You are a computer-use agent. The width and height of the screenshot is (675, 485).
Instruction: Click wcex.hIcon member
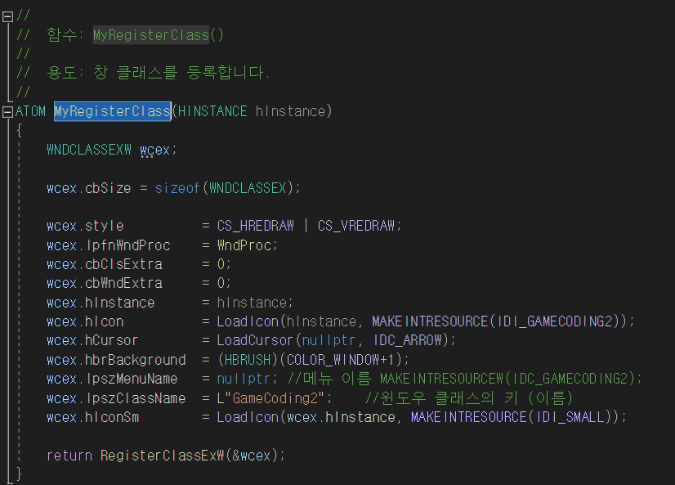[85, 321]
